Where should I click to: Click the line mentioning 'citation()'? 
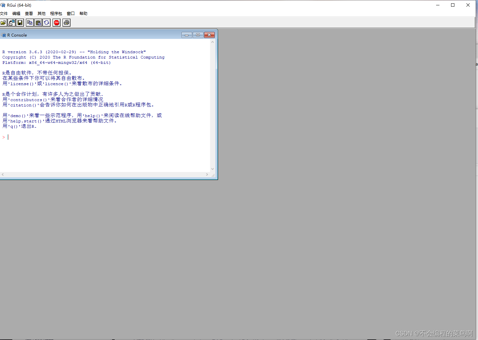point(78,105)
